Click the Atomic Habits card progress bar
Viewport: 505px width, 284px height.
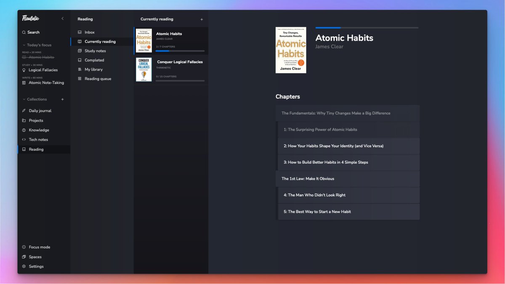pos(180,51)
